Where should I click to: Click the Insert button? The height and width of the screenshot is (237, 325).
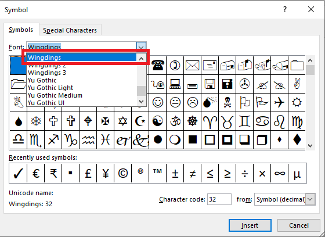pos(250,225)
